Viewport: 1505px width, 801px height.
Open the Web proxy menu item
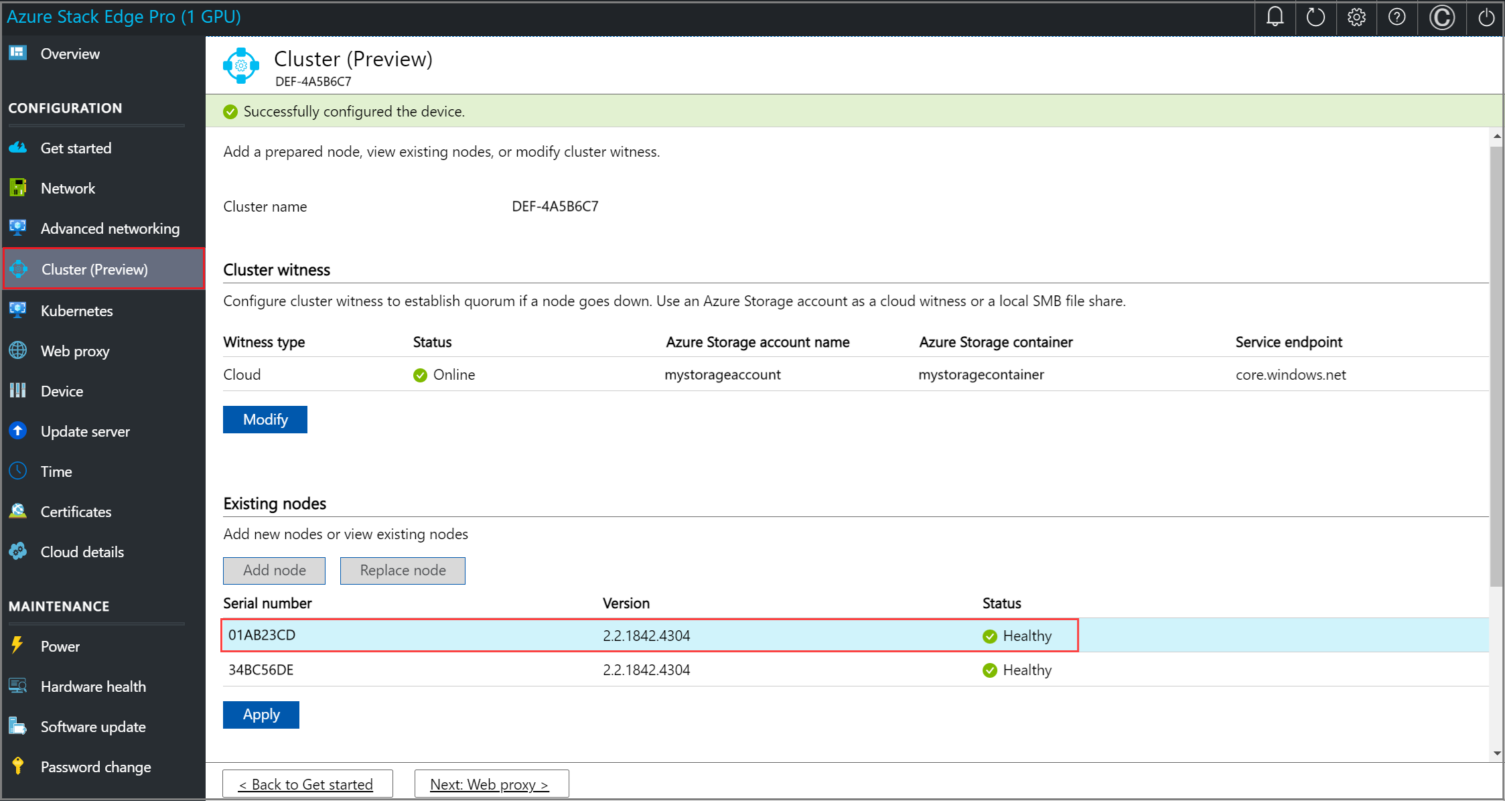pos(74,351)
